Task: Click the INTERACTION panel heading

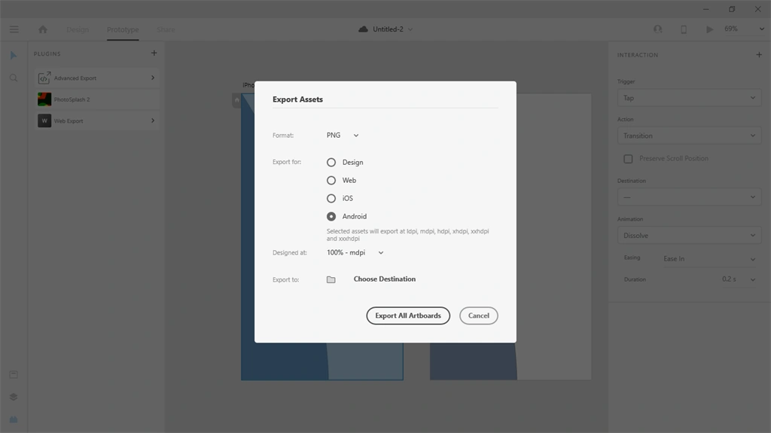Action: point(637,55)
